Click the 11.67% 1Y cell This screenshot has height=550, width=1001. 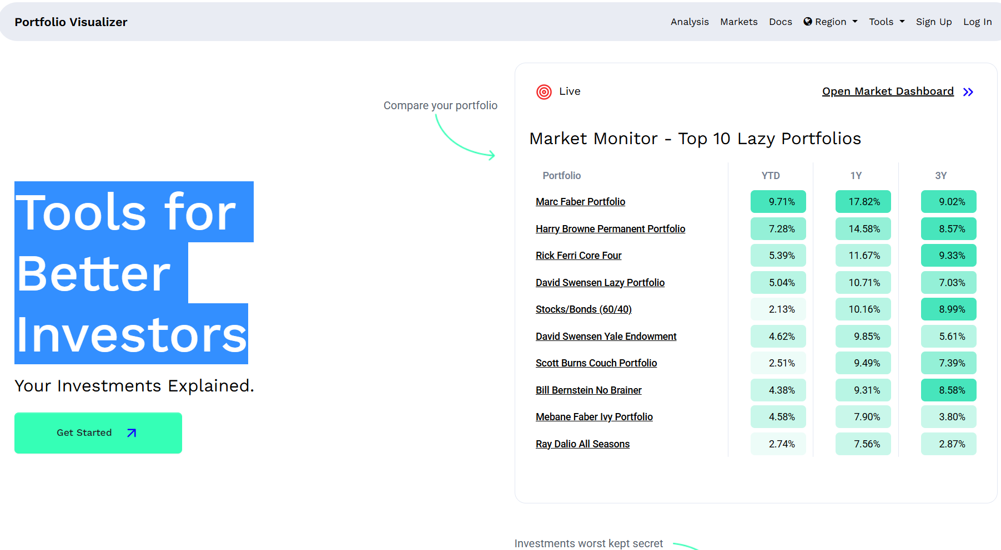click(863, 256)
